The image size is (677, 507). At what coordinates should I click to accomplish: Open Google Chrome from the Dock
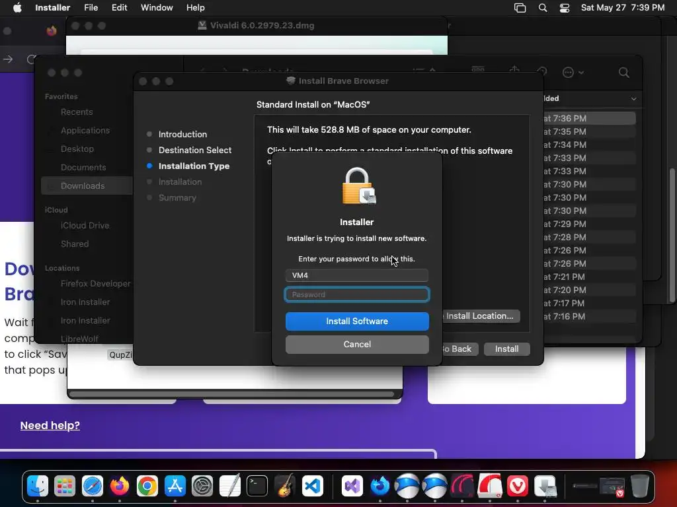[147, 486]
